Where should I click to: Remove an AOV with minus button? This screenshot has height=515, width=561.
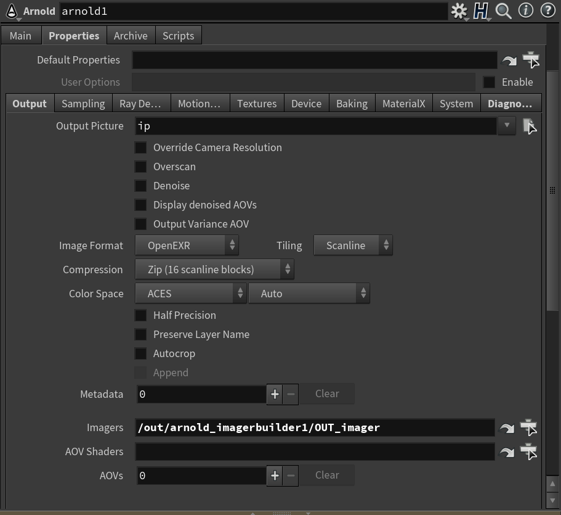(291, 476)
